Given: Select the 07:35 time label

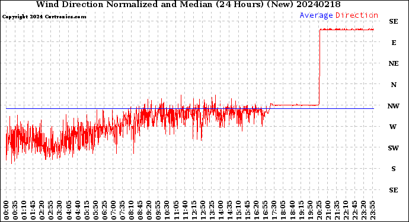Looking at the screenshot, I should pyautogui.click(x=122, y=210).
